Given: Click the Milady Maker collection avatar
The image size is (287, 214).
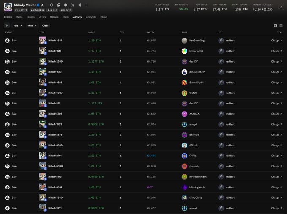Looking at the screenshot, I should 8,7.
